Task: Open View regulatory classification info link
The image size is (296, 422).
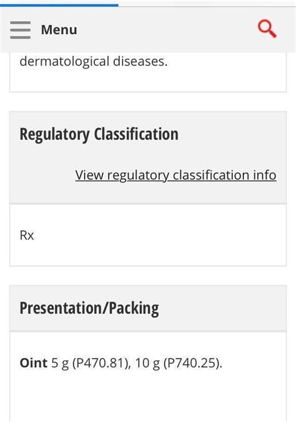Action: pyautogui.click(x=175, y=175)
